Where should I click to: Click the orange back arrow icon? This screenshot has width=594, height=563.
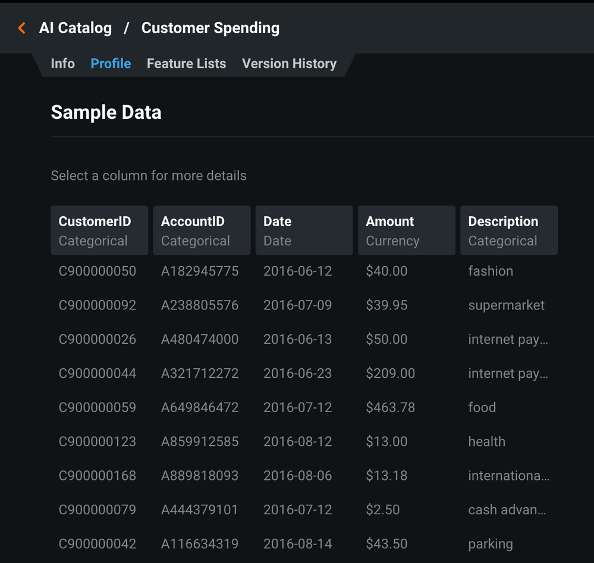pyautogui.click(x=22, y=28)
